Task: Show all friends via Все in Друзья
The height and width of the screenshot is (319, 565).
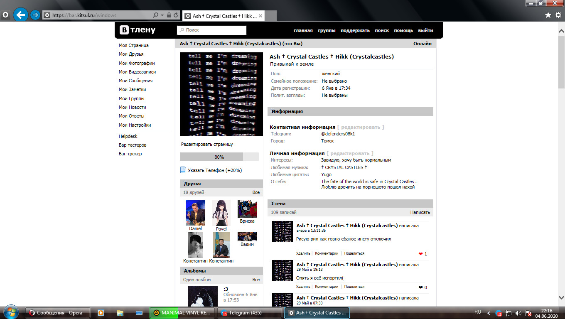Action: 256,192
